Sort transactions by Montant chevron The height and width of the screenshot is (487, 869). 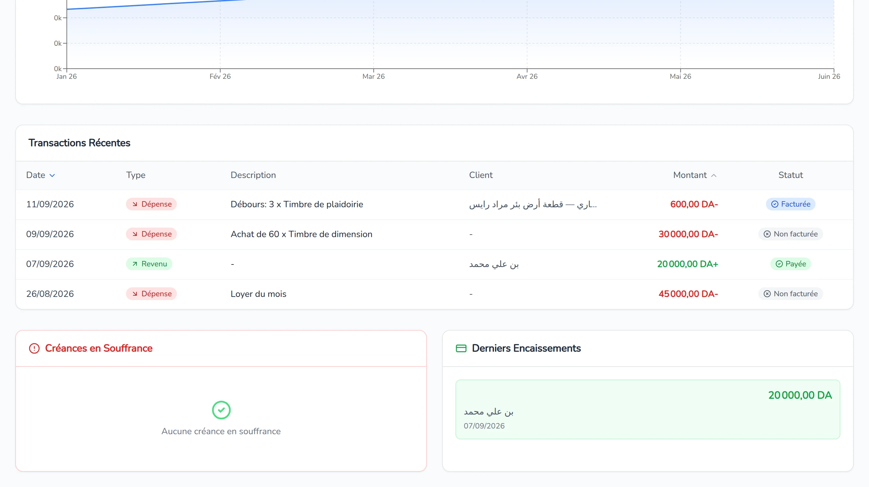(714, 175)
